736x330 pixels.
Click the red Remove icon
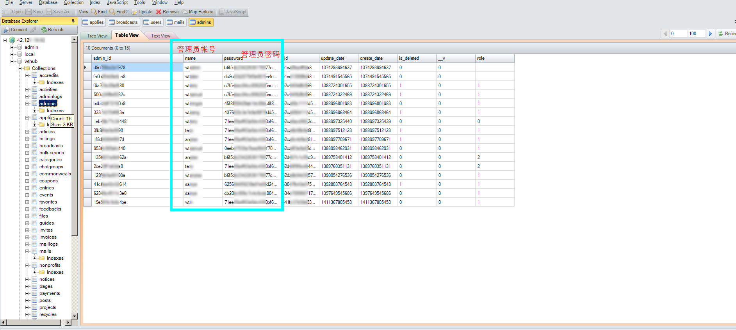tap(159, 12)
